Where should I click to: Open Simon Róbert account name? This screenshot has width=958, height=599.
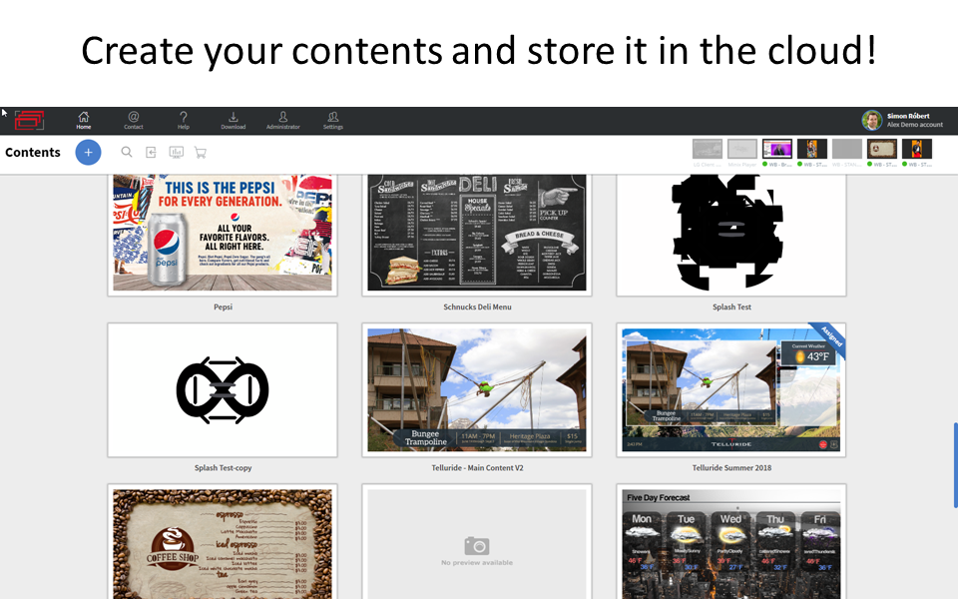908,116
